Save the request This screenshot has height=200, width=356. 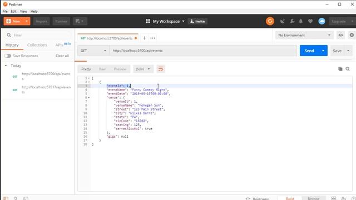coord(337,51)
